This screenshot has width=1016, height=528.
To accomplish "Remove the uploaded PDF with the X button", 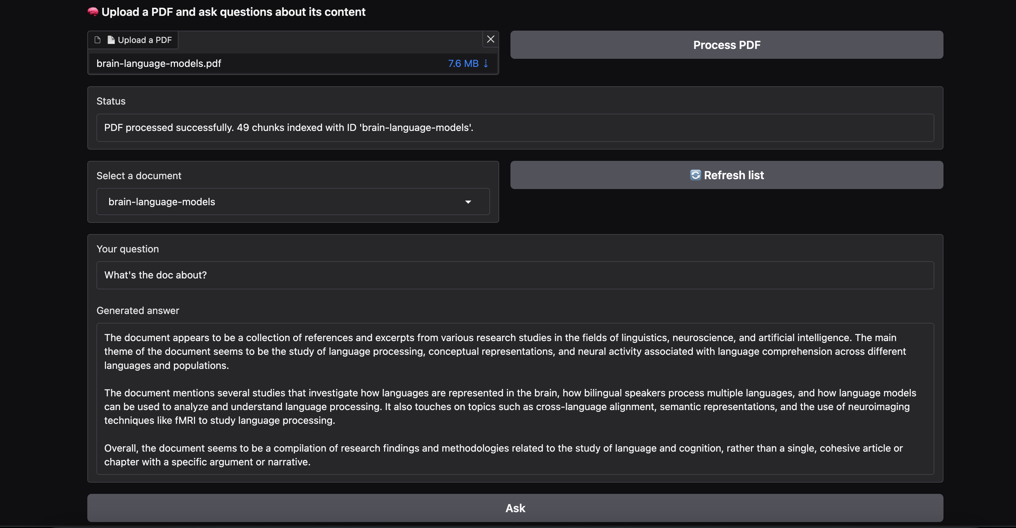I will tap(490, 39).
